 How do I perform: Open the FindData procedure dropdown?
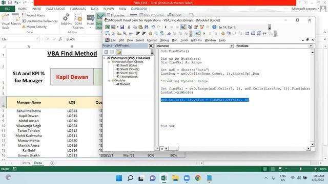pos(311,46)
